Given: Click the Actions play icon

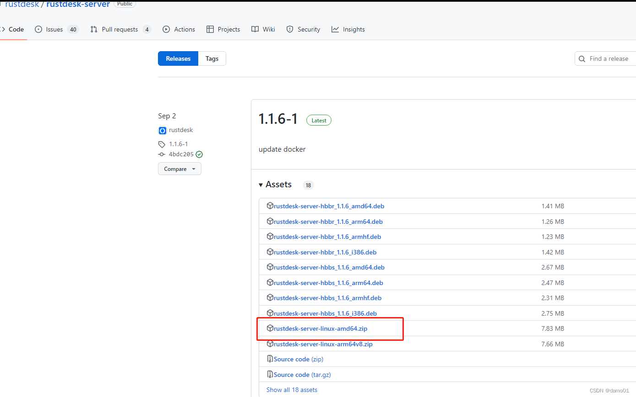Looking at the screenshot, I should tap(166, 29).
